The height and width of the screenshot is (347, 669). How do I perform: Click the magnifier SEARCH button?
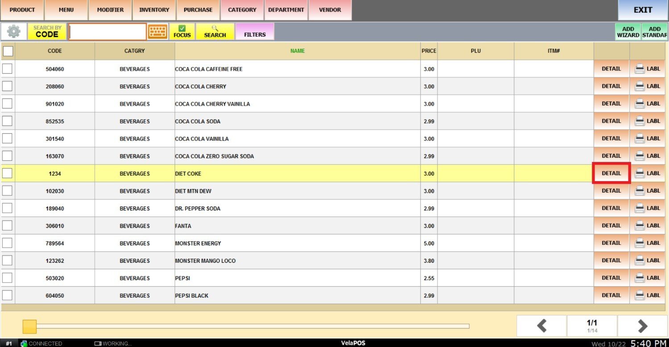coord(215,32)
